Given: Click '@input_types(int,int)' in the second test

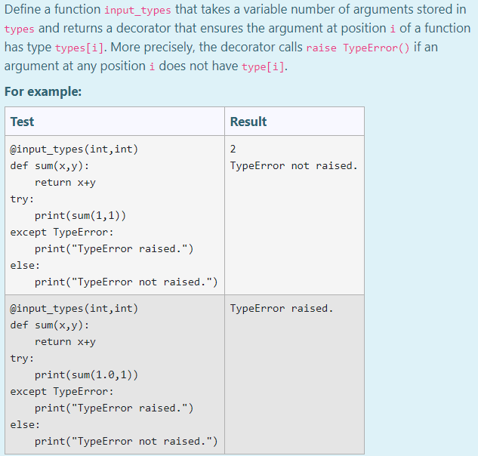Looking at the screenshot, I should 74,309.
